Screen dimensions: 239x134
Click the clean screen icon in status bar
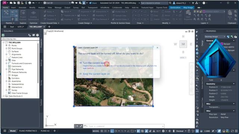232,131
